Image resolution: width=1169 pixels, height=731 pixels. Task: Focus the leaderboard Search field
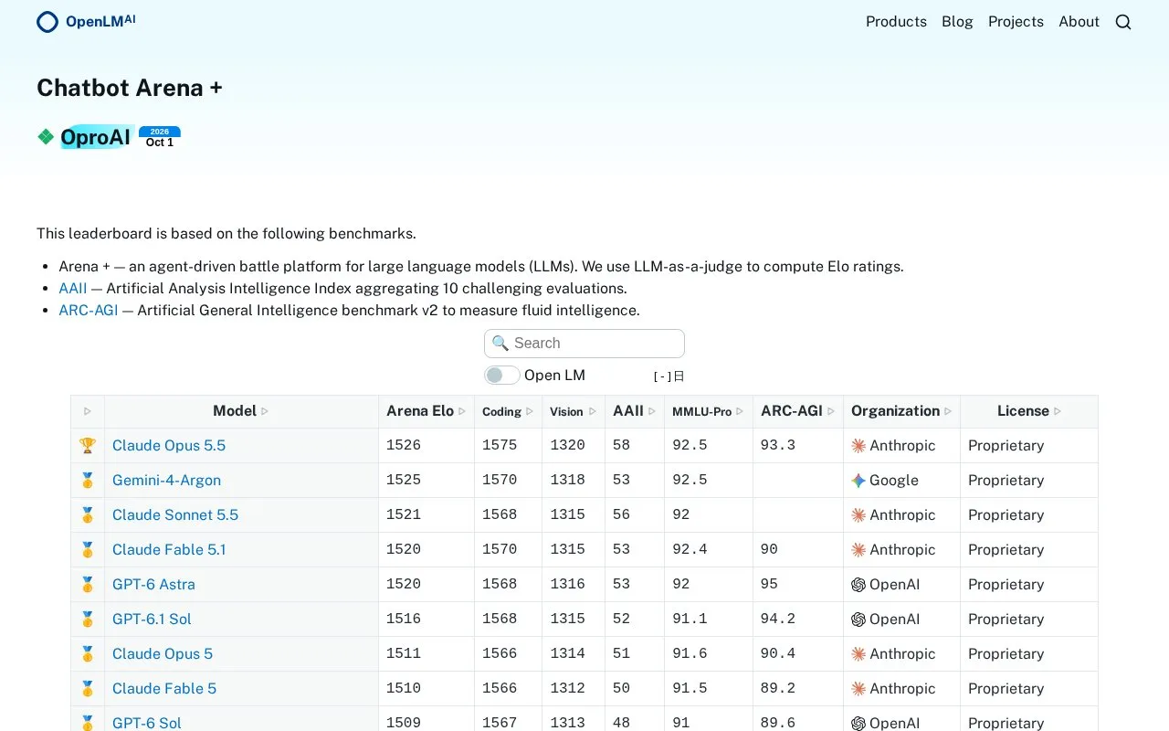(584, 344)
